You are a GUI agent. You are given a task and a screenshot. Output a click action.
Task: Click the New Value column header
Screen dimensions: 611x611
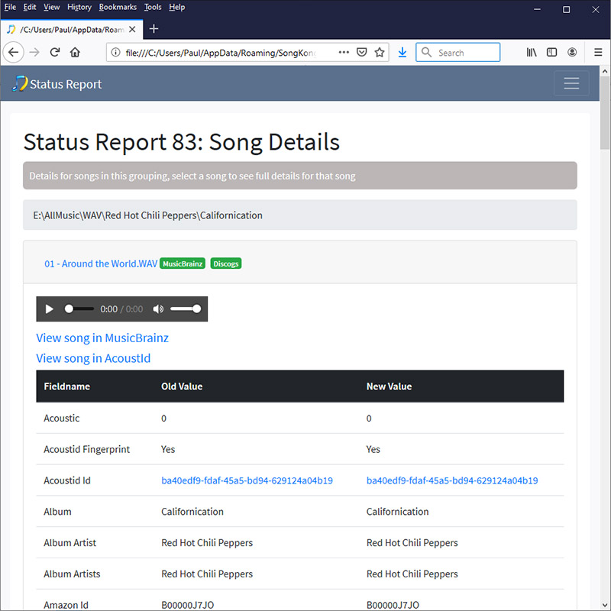coord(389,386)
